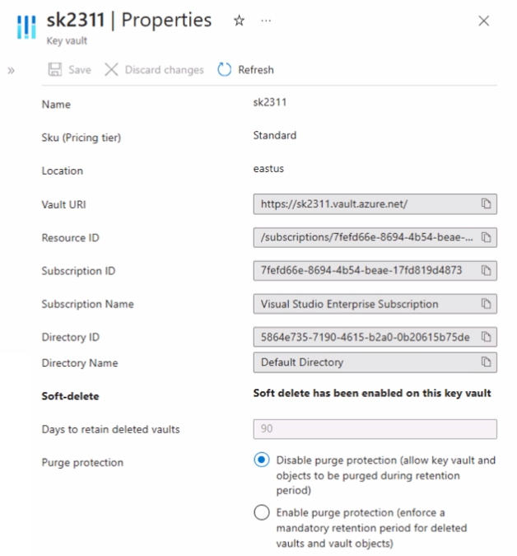
Task: Close the Properties blade
Action: coord(484,21)
